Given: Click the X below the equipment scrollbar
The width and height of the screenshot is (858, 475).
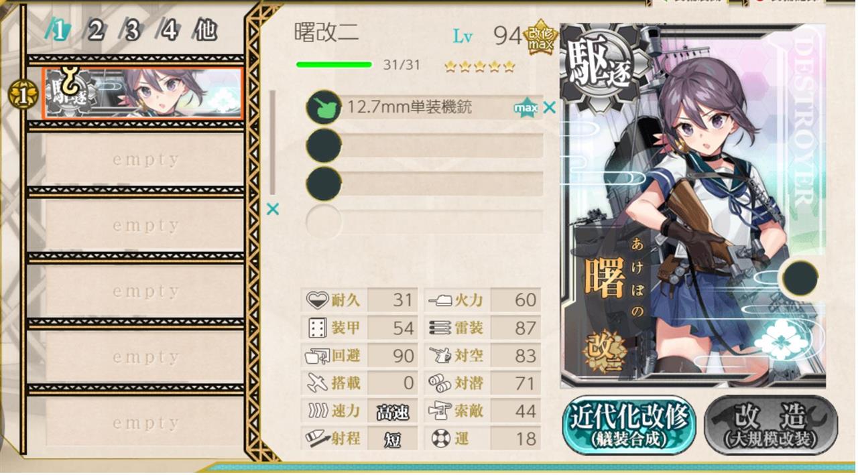Looking at the screenshot, I should coord(272,209).
